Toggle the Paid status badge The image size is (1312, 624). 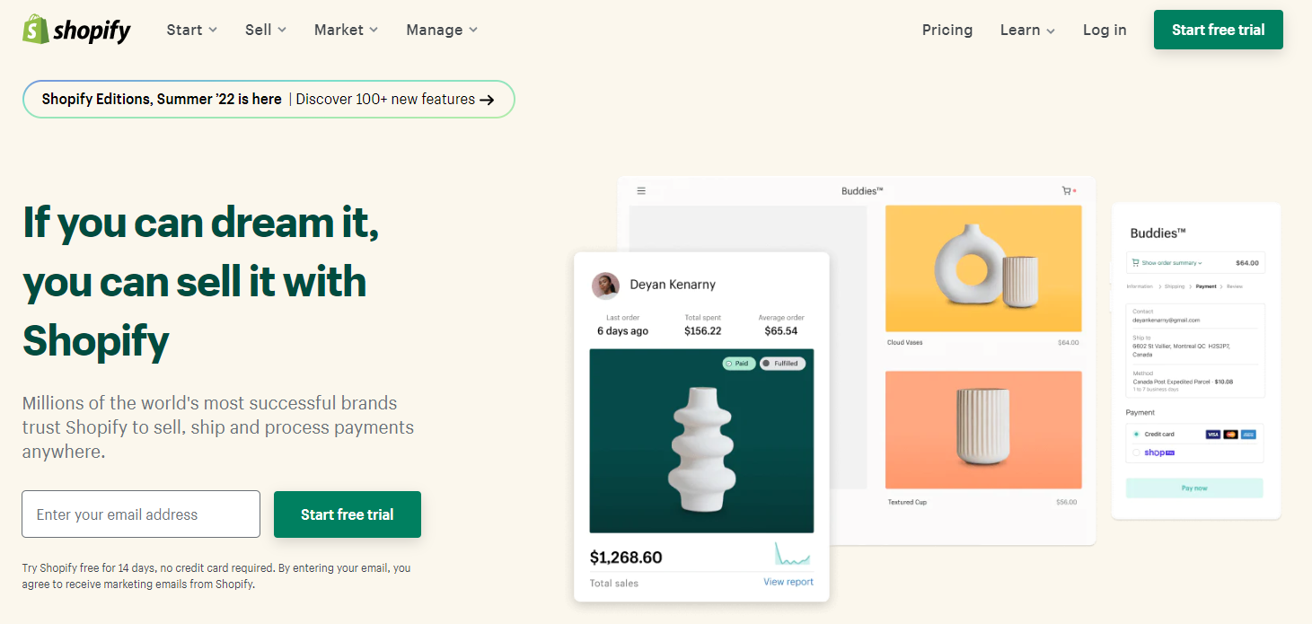[739, 364]
